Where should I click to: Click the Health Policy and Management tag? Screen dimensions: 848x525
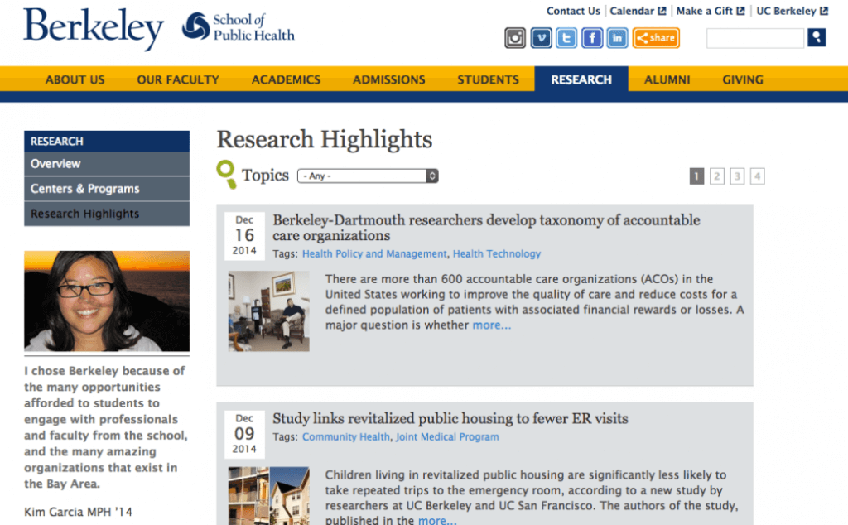[x=374, y=253]
